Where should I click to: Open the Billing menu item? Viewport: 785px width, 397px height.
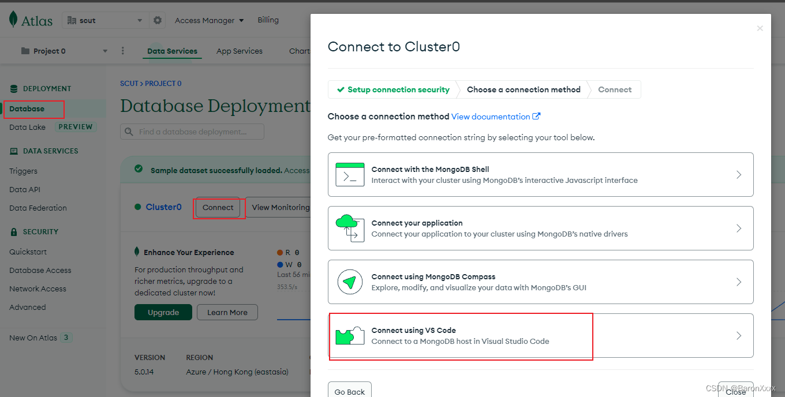tap(268, 20)
